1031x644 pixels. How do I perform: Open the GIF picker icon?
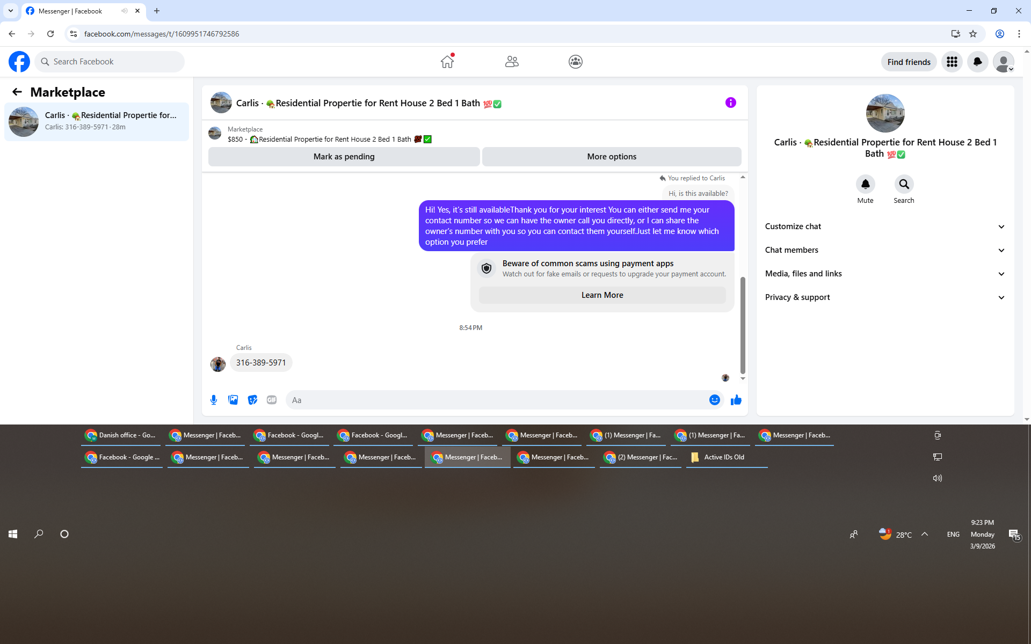tap(272, 400)
